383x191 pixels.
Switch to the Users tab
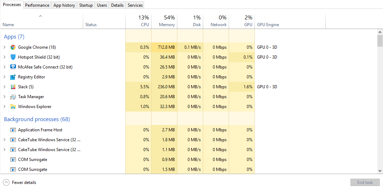point(102,5)
